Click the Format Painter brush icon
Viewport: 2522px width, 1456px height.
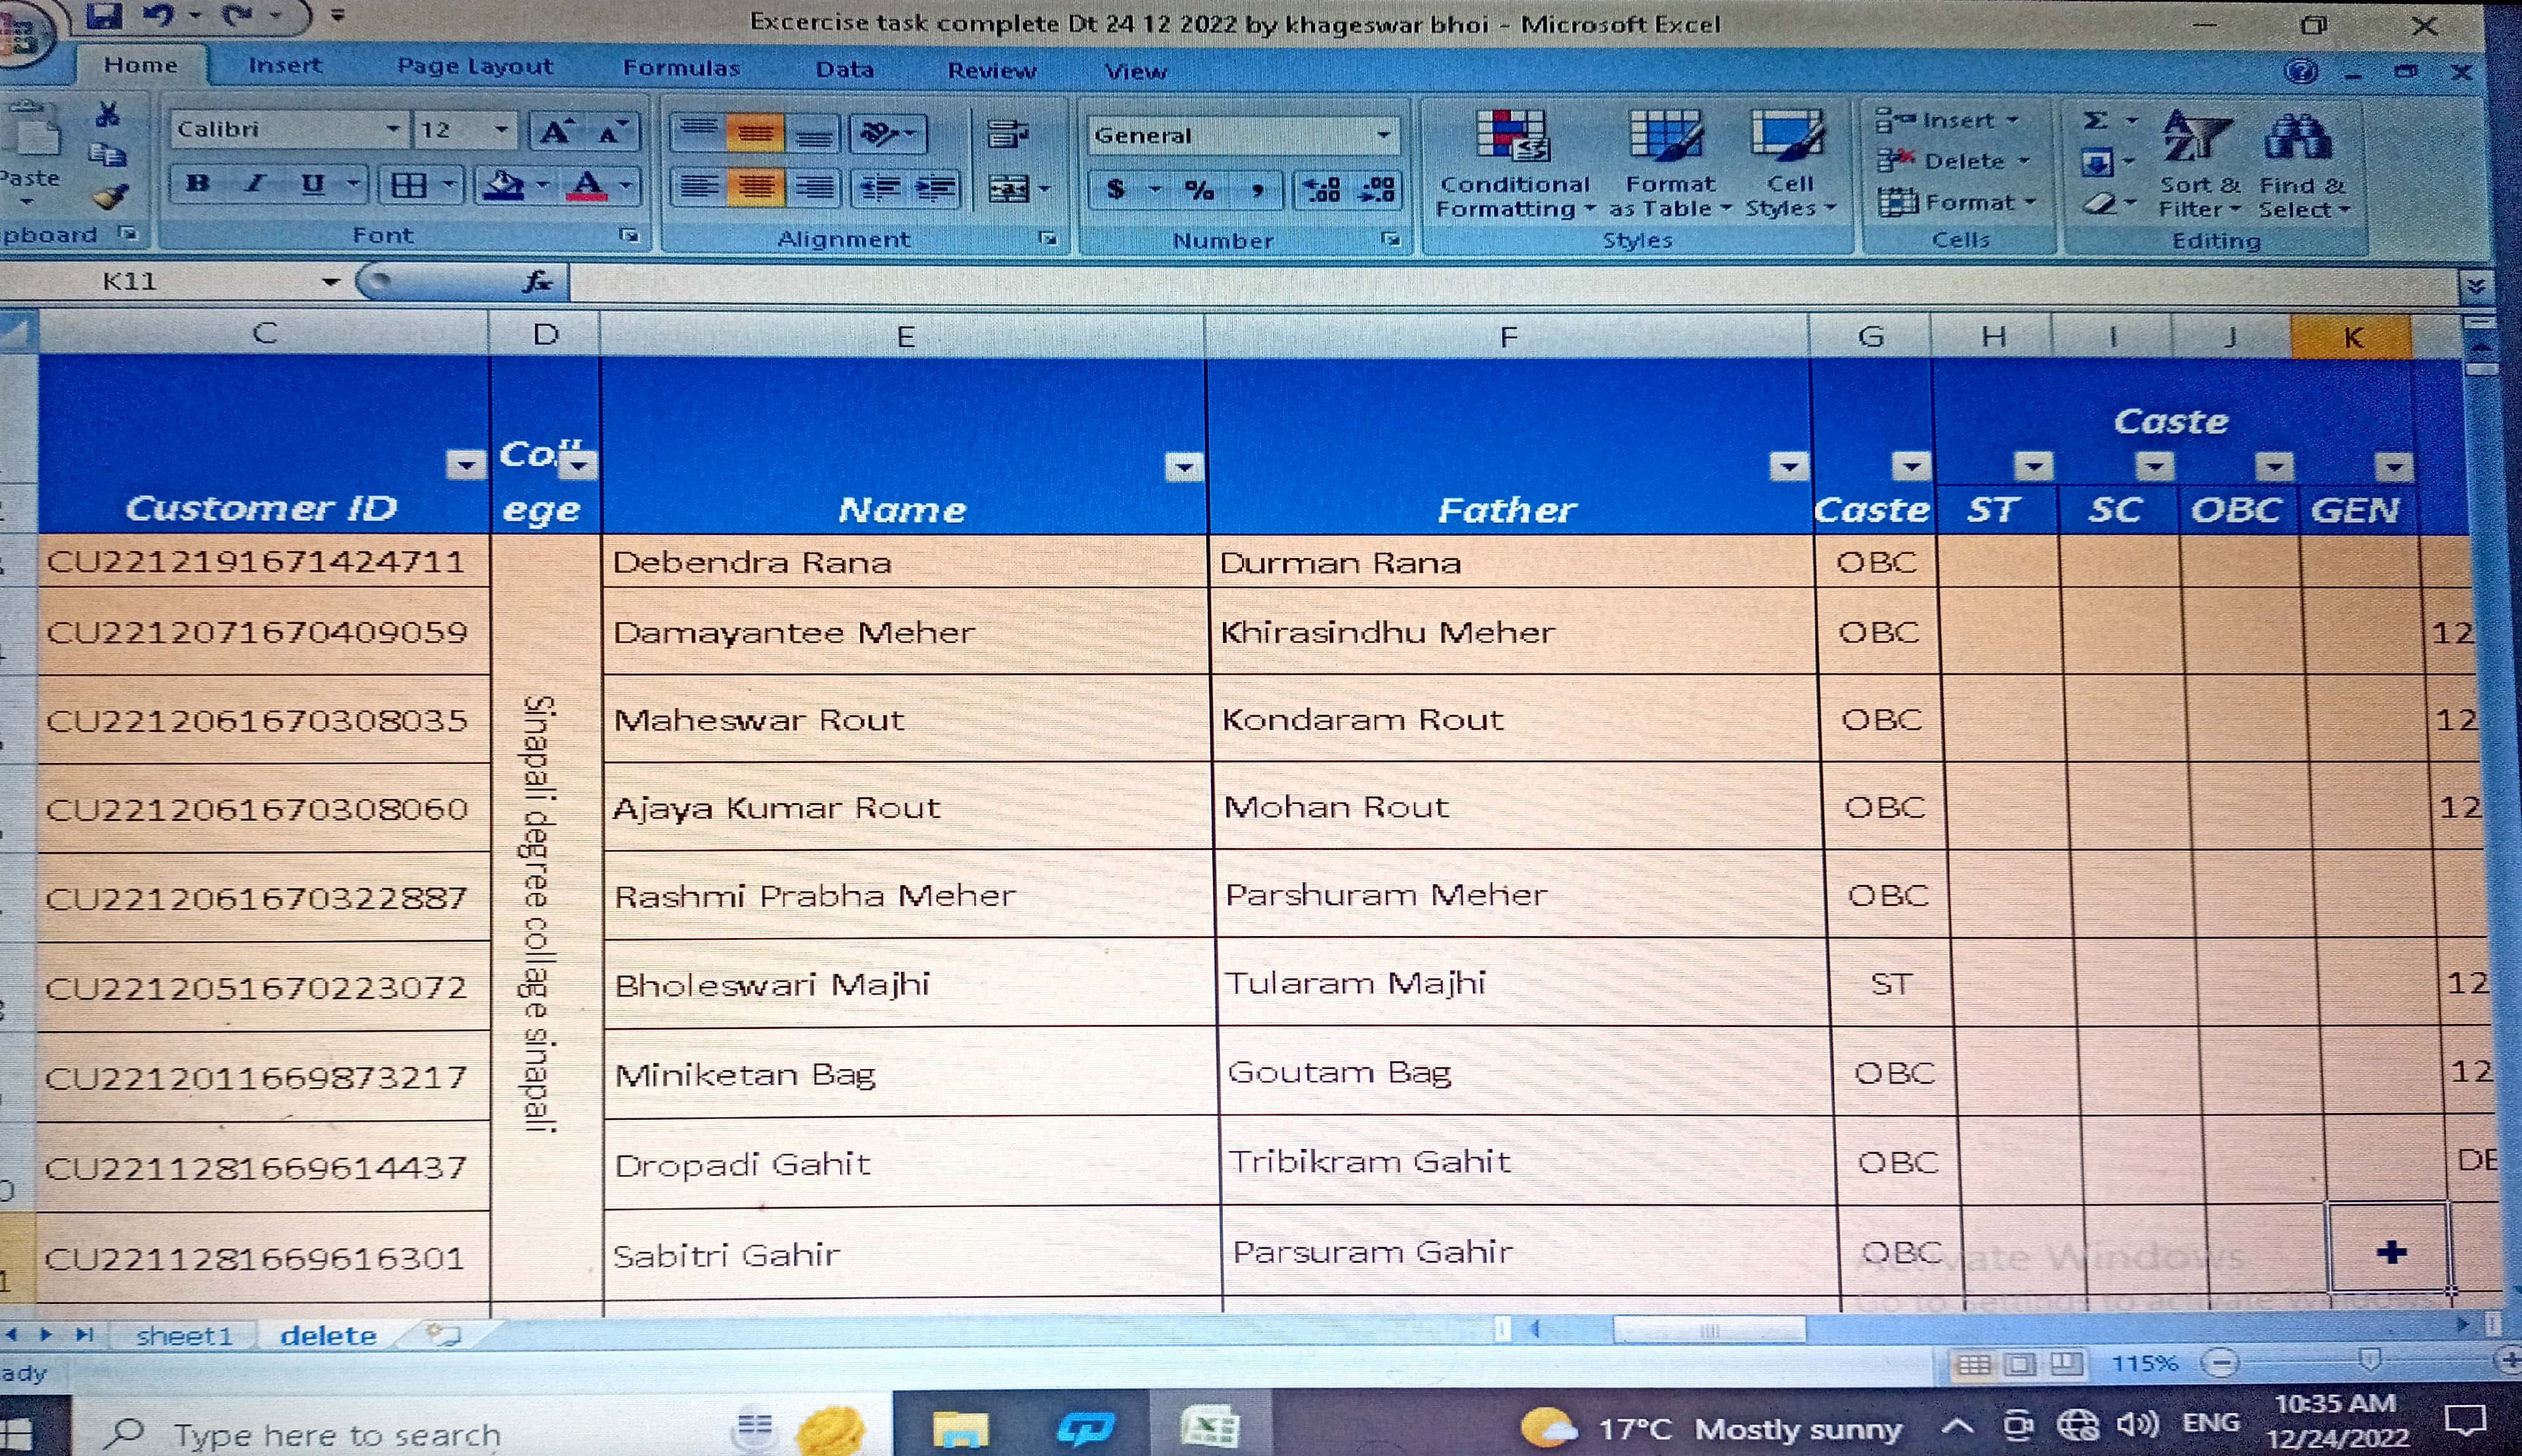110,197
